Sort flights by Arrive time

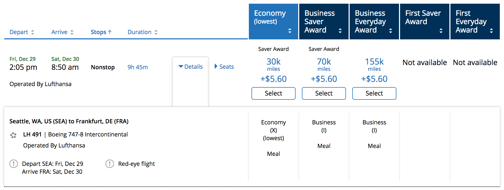pos(59,32)
